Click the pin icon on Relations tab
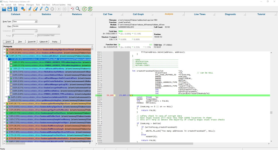Image resolution: width=278 pixels, height=150 pixels. [91, 15]
